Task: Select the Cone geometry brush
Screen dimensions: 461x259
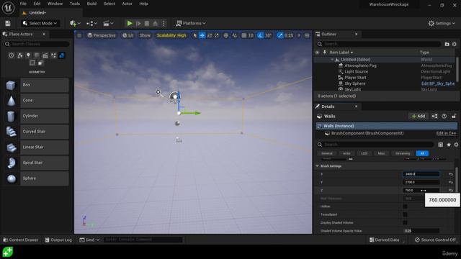Action: (x=37, y=101)
